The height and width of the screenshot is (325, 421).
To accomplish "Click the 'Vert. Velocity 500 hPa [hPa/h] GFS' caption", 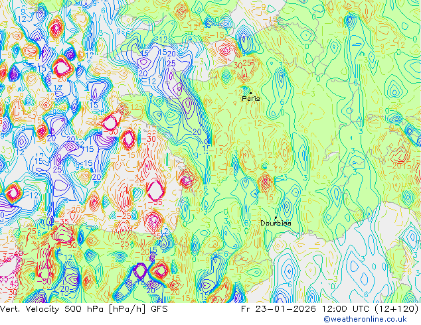I will pos(84,309).
